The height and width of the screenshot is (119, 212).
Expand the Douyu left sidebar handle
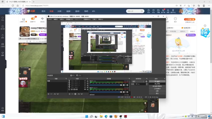point(6,64)
